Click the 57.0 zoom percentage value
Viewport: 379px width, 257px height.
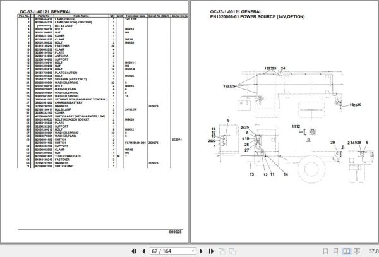coord(374,251)
